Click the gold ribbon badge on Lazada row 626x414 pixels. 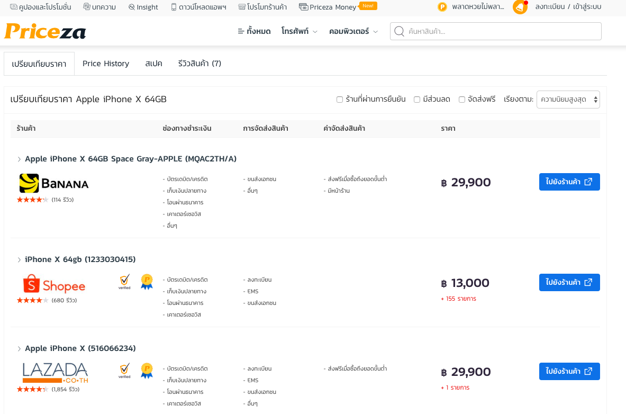coord(147,371)
